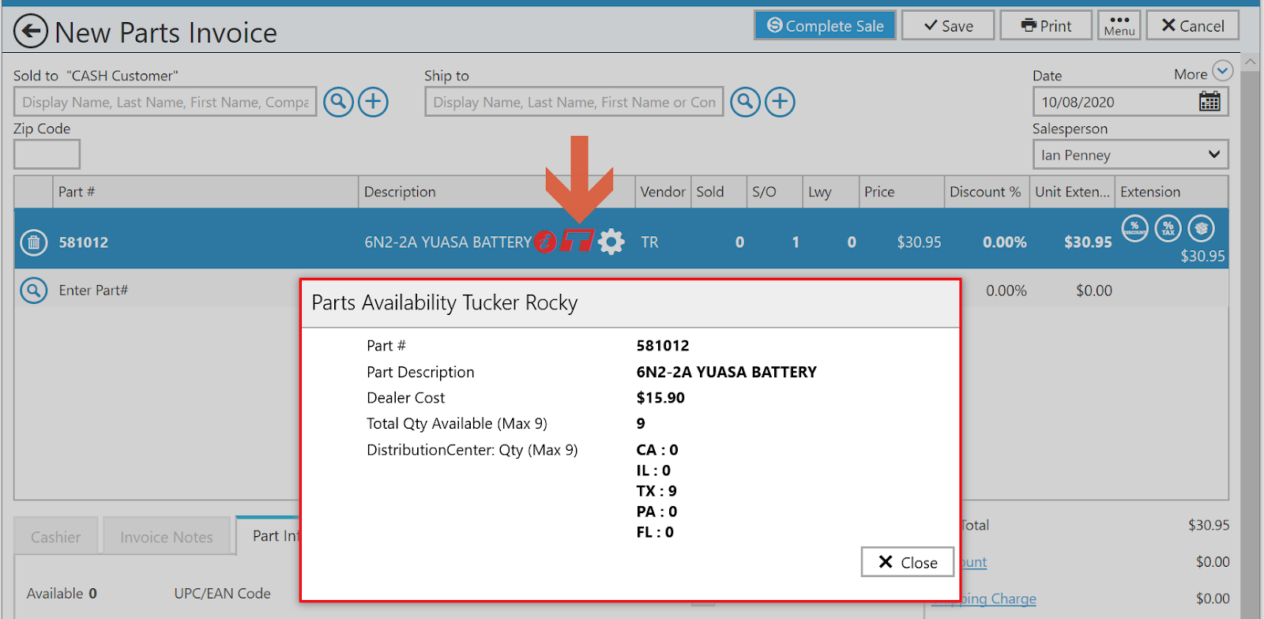Click the discount percent icon on row
1264x619 pixels.
(1135, 228)
